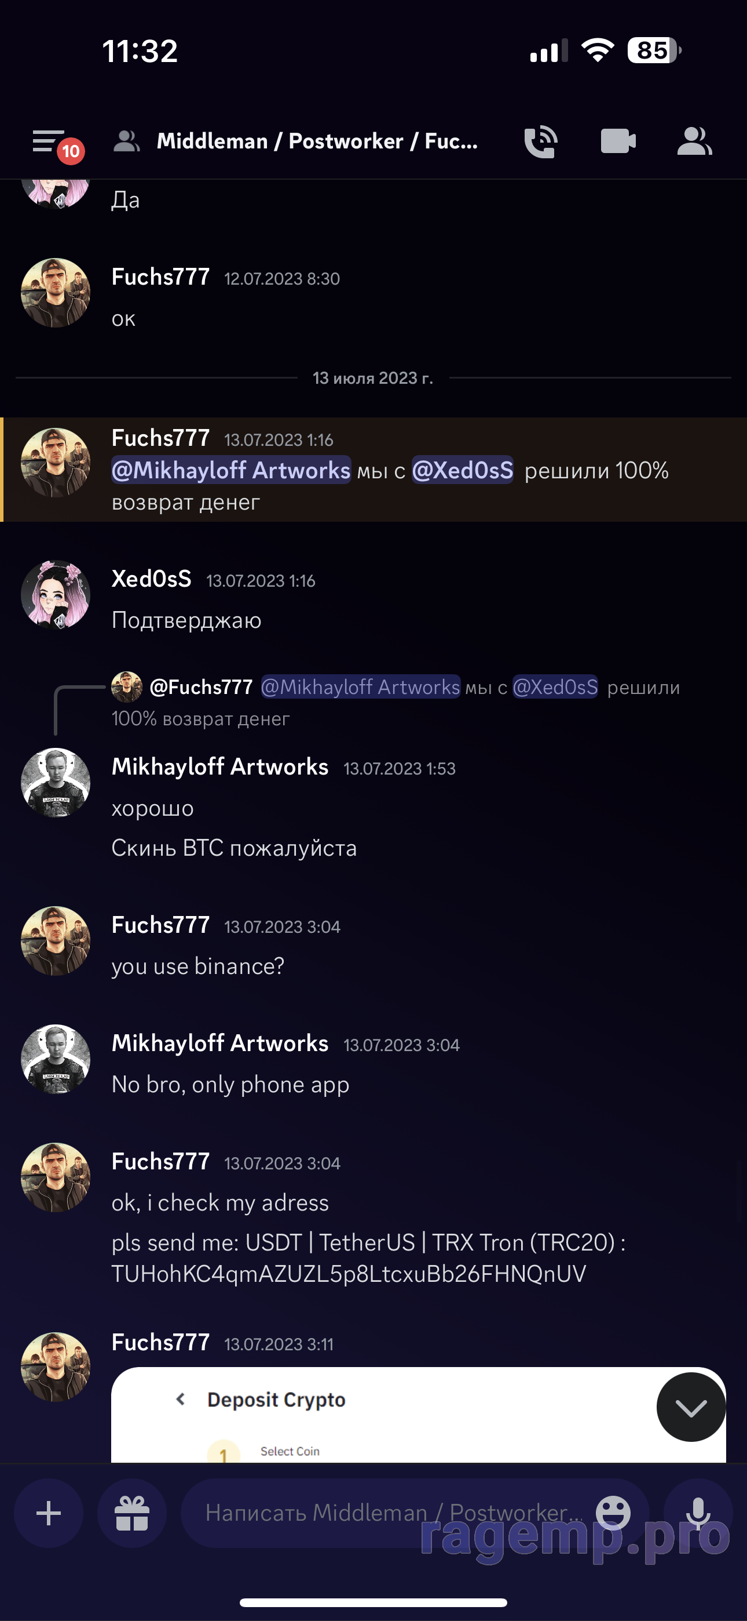
Task: Show the group members list
Action: pos(694,141)
